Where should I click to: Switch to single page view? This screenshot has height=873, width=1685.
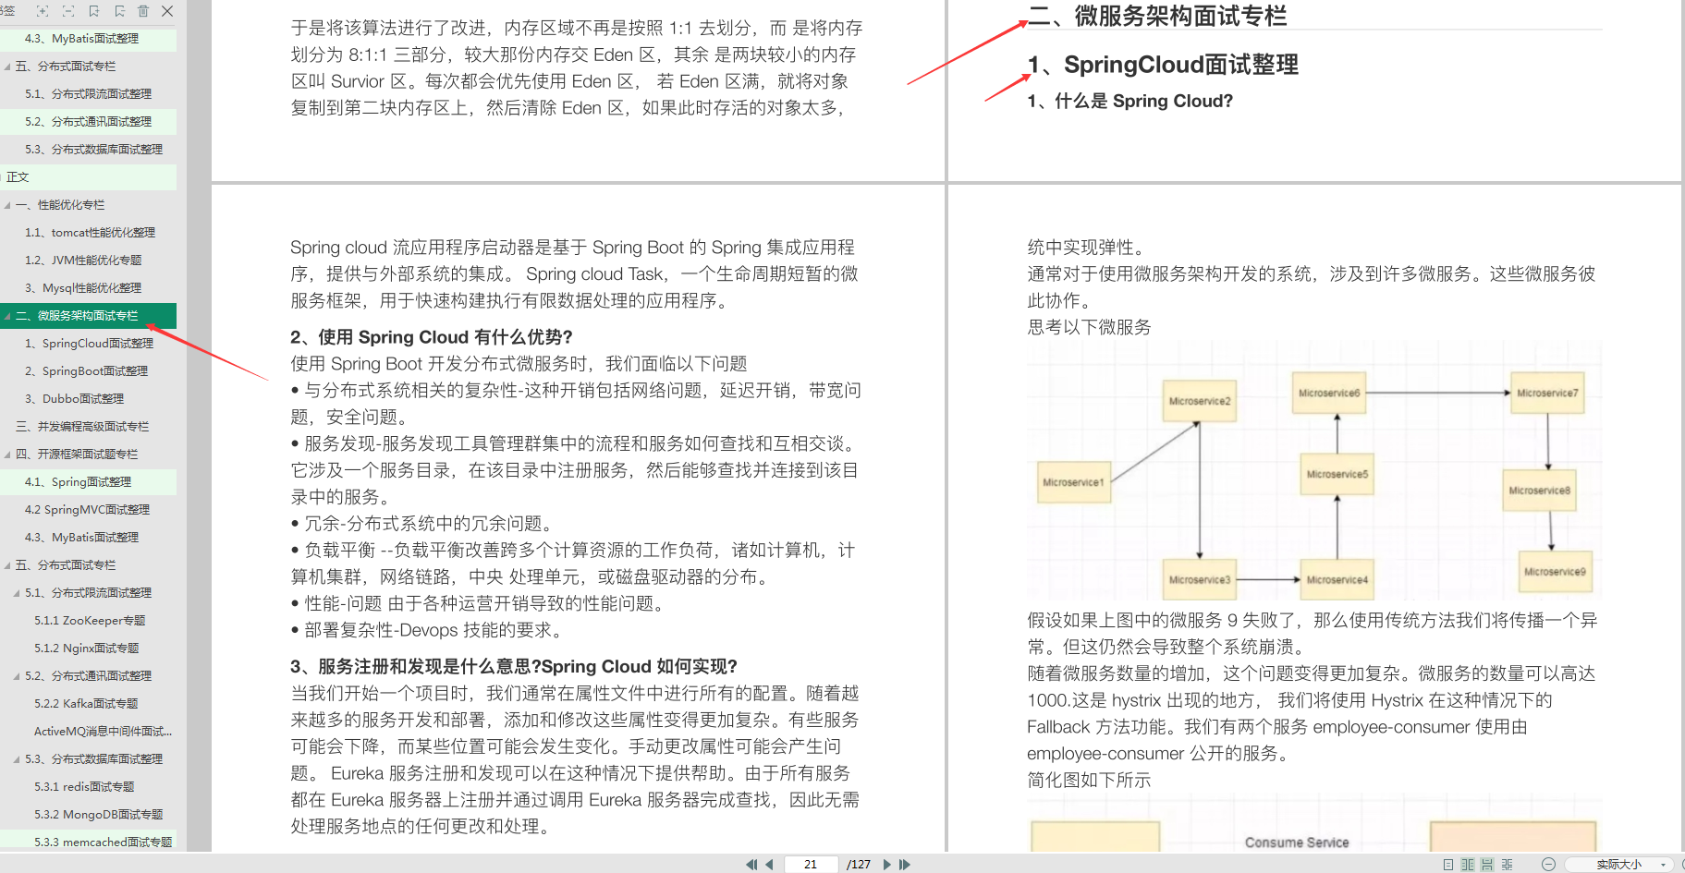pyautogui.click(x=1448, y=865)
